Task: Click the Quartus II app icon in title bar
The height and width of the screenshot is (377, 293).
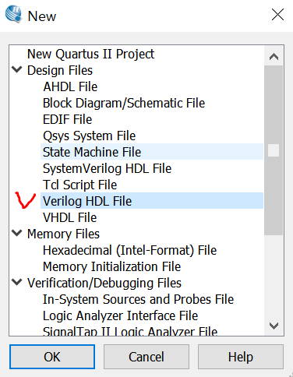Action: 13,15
